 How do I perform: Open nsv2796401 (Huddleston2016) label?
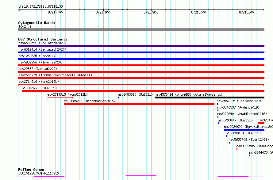[x=242, y=114]
